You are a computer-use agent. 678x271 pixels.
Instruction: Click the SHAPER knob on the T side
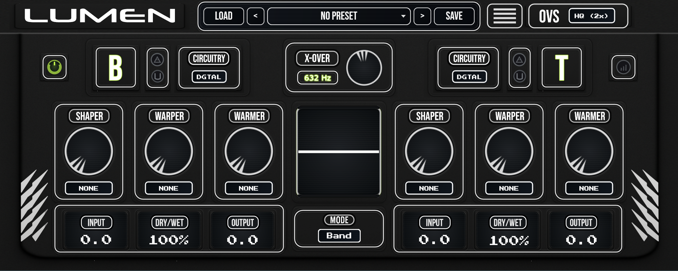click(429, 151)
